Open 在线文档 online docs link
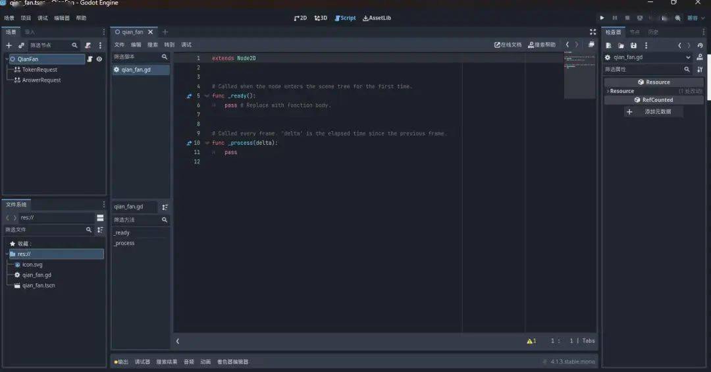Screen dimensions: 711x372 point(508,45)
